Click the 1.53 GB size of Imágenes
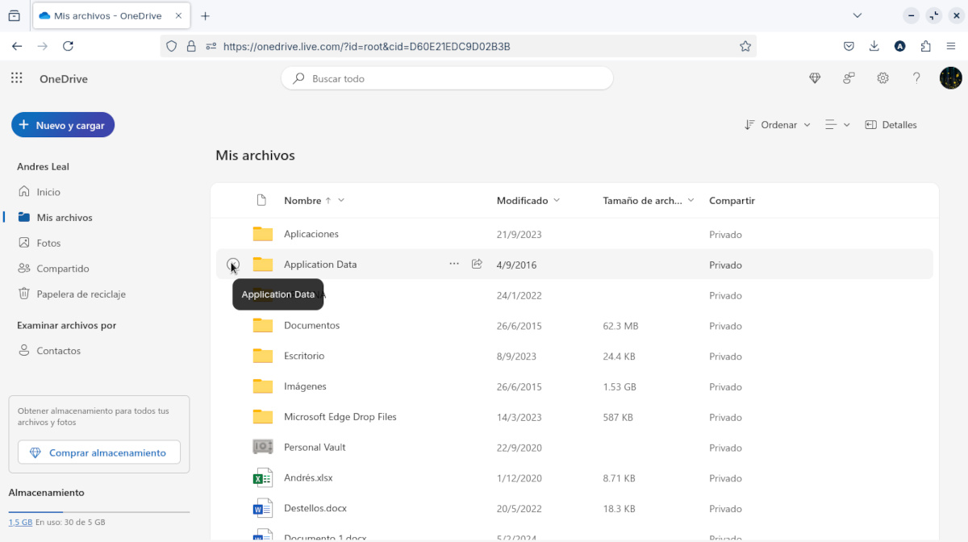Image resolution: width=968 pixels, height=542 pixels. [620, 387]
